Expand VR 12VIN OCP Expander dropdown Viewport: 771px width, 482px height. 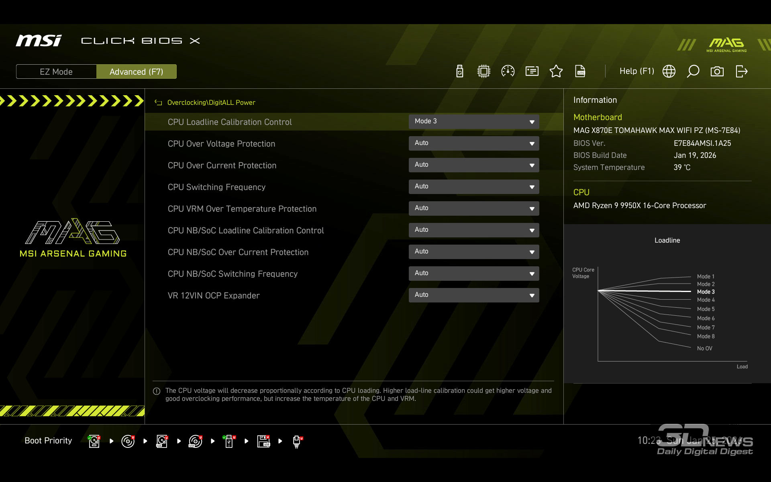tap(474, 295)
